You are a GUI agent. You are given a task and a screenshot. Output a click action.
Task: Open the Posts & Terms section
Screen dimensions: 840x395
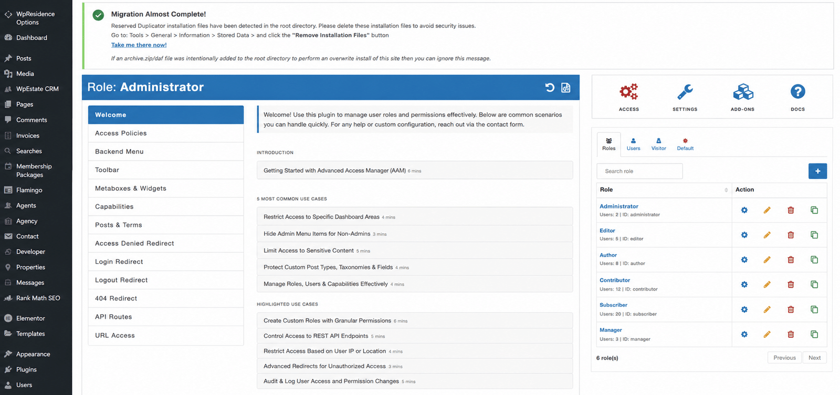pyautogui.click(x=166, y=225)
